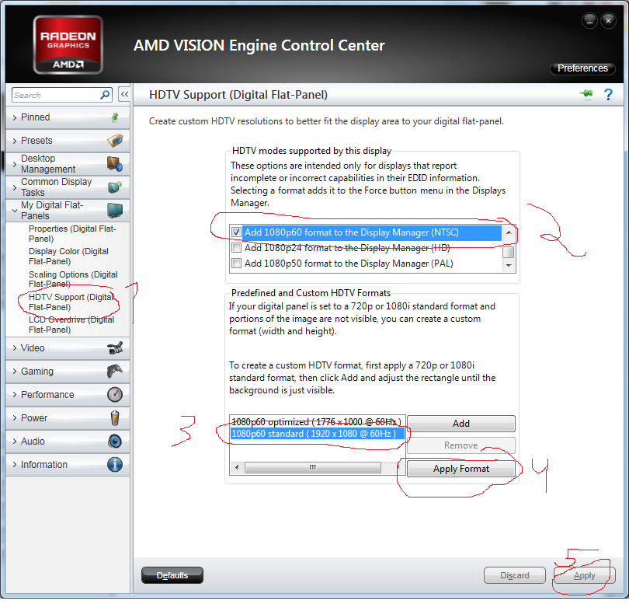Click the Gaming controller icon
This screenshot has height=604, width=629.
pos(115,372)
